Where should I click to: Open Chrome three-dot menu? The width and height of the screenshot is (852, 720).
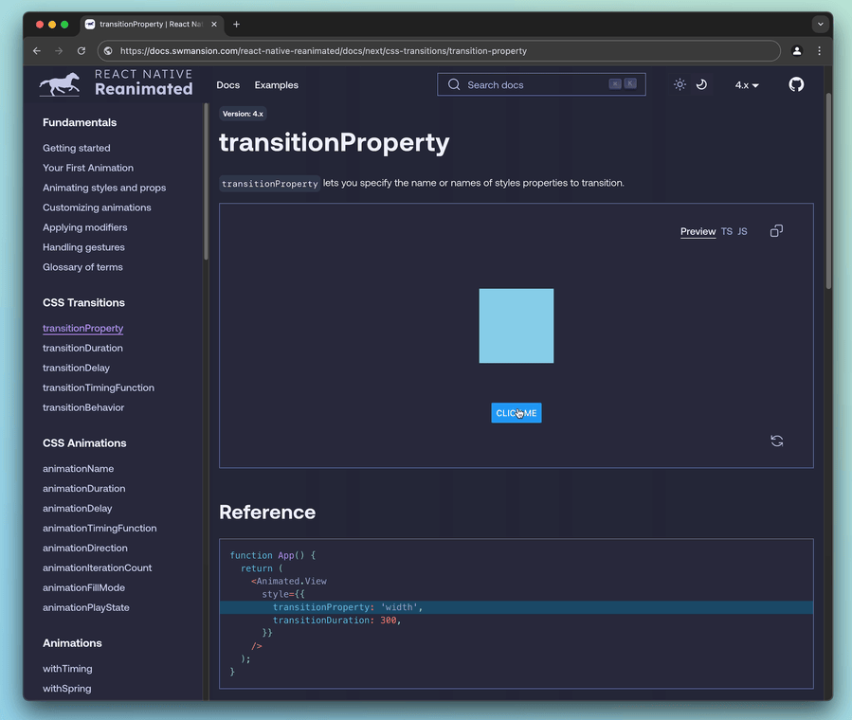coord(819,51)
